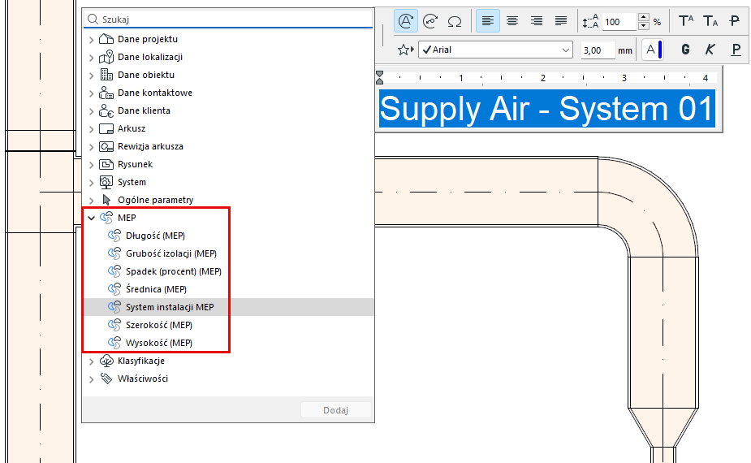Choose Wysokość (MEP) autotext
751x463 pixels.
[159, 343]
